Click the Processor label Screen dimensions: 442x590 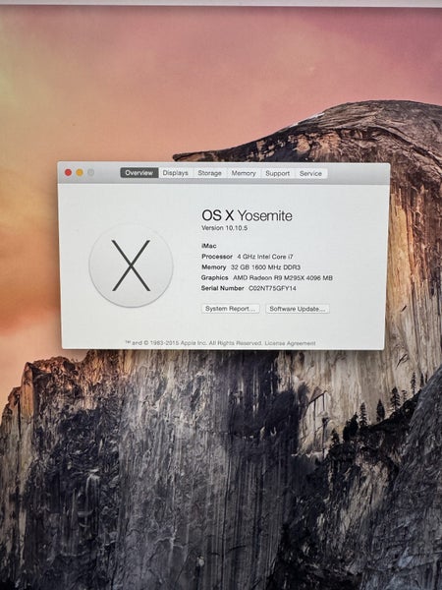217,257
